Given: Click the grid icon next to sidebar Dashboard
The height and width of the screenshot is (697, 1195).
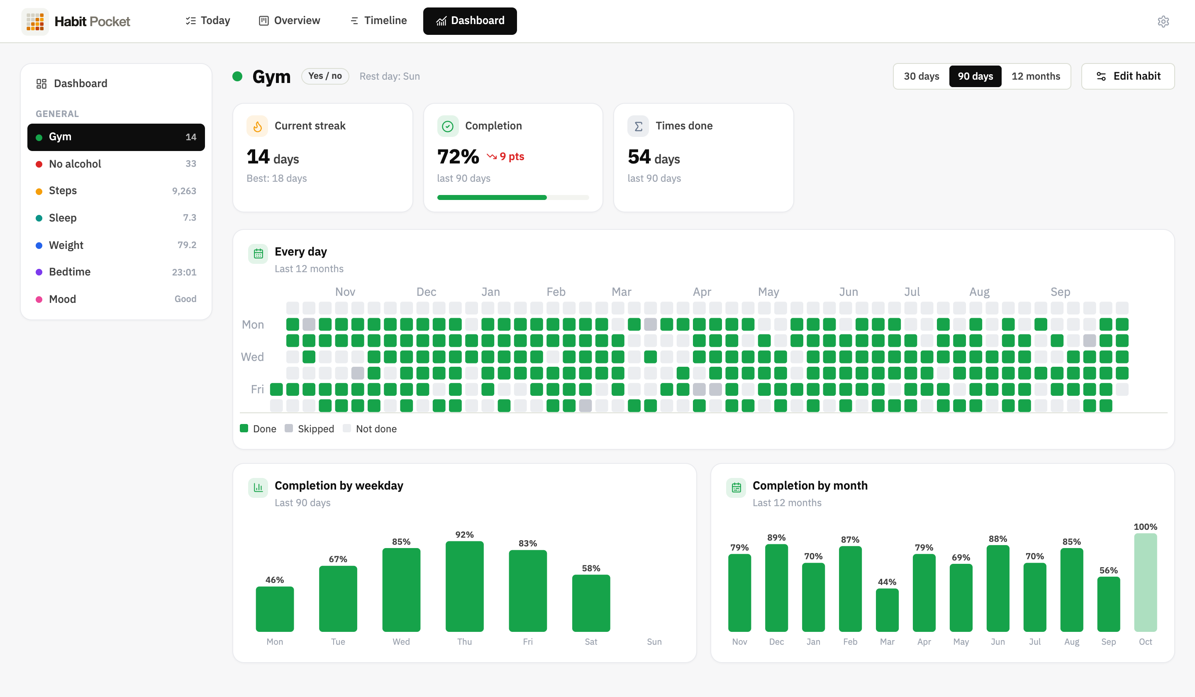Looking at the screenshot, I should [41, 83].
